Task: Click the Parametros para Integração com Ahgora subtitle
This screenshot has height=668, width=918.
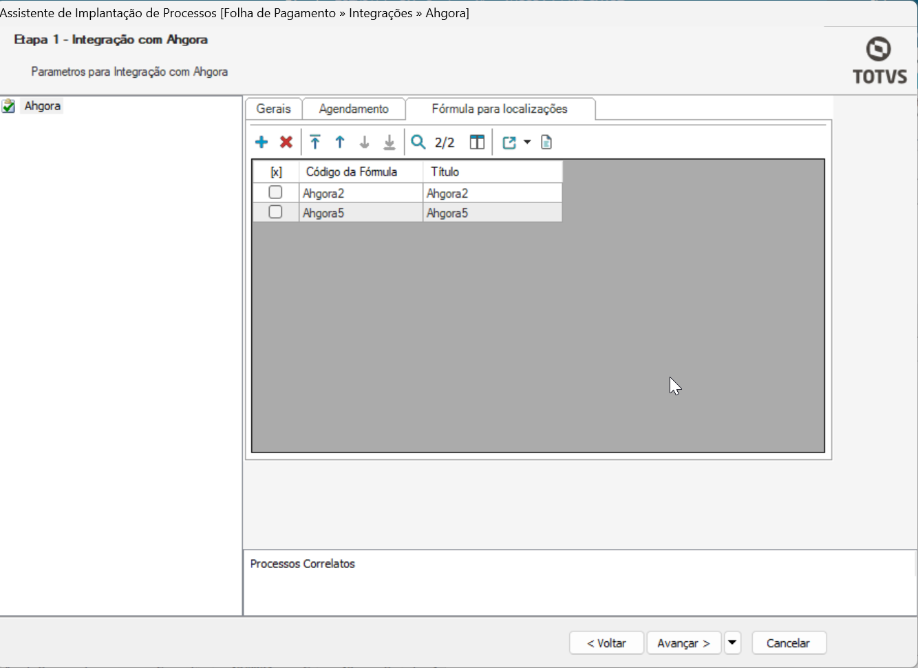Action: pyautogui.click(x=129, y=72)
